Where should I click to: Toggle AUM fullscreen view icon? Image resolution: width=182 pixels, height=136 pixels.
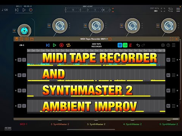click(x=163, y=10)
